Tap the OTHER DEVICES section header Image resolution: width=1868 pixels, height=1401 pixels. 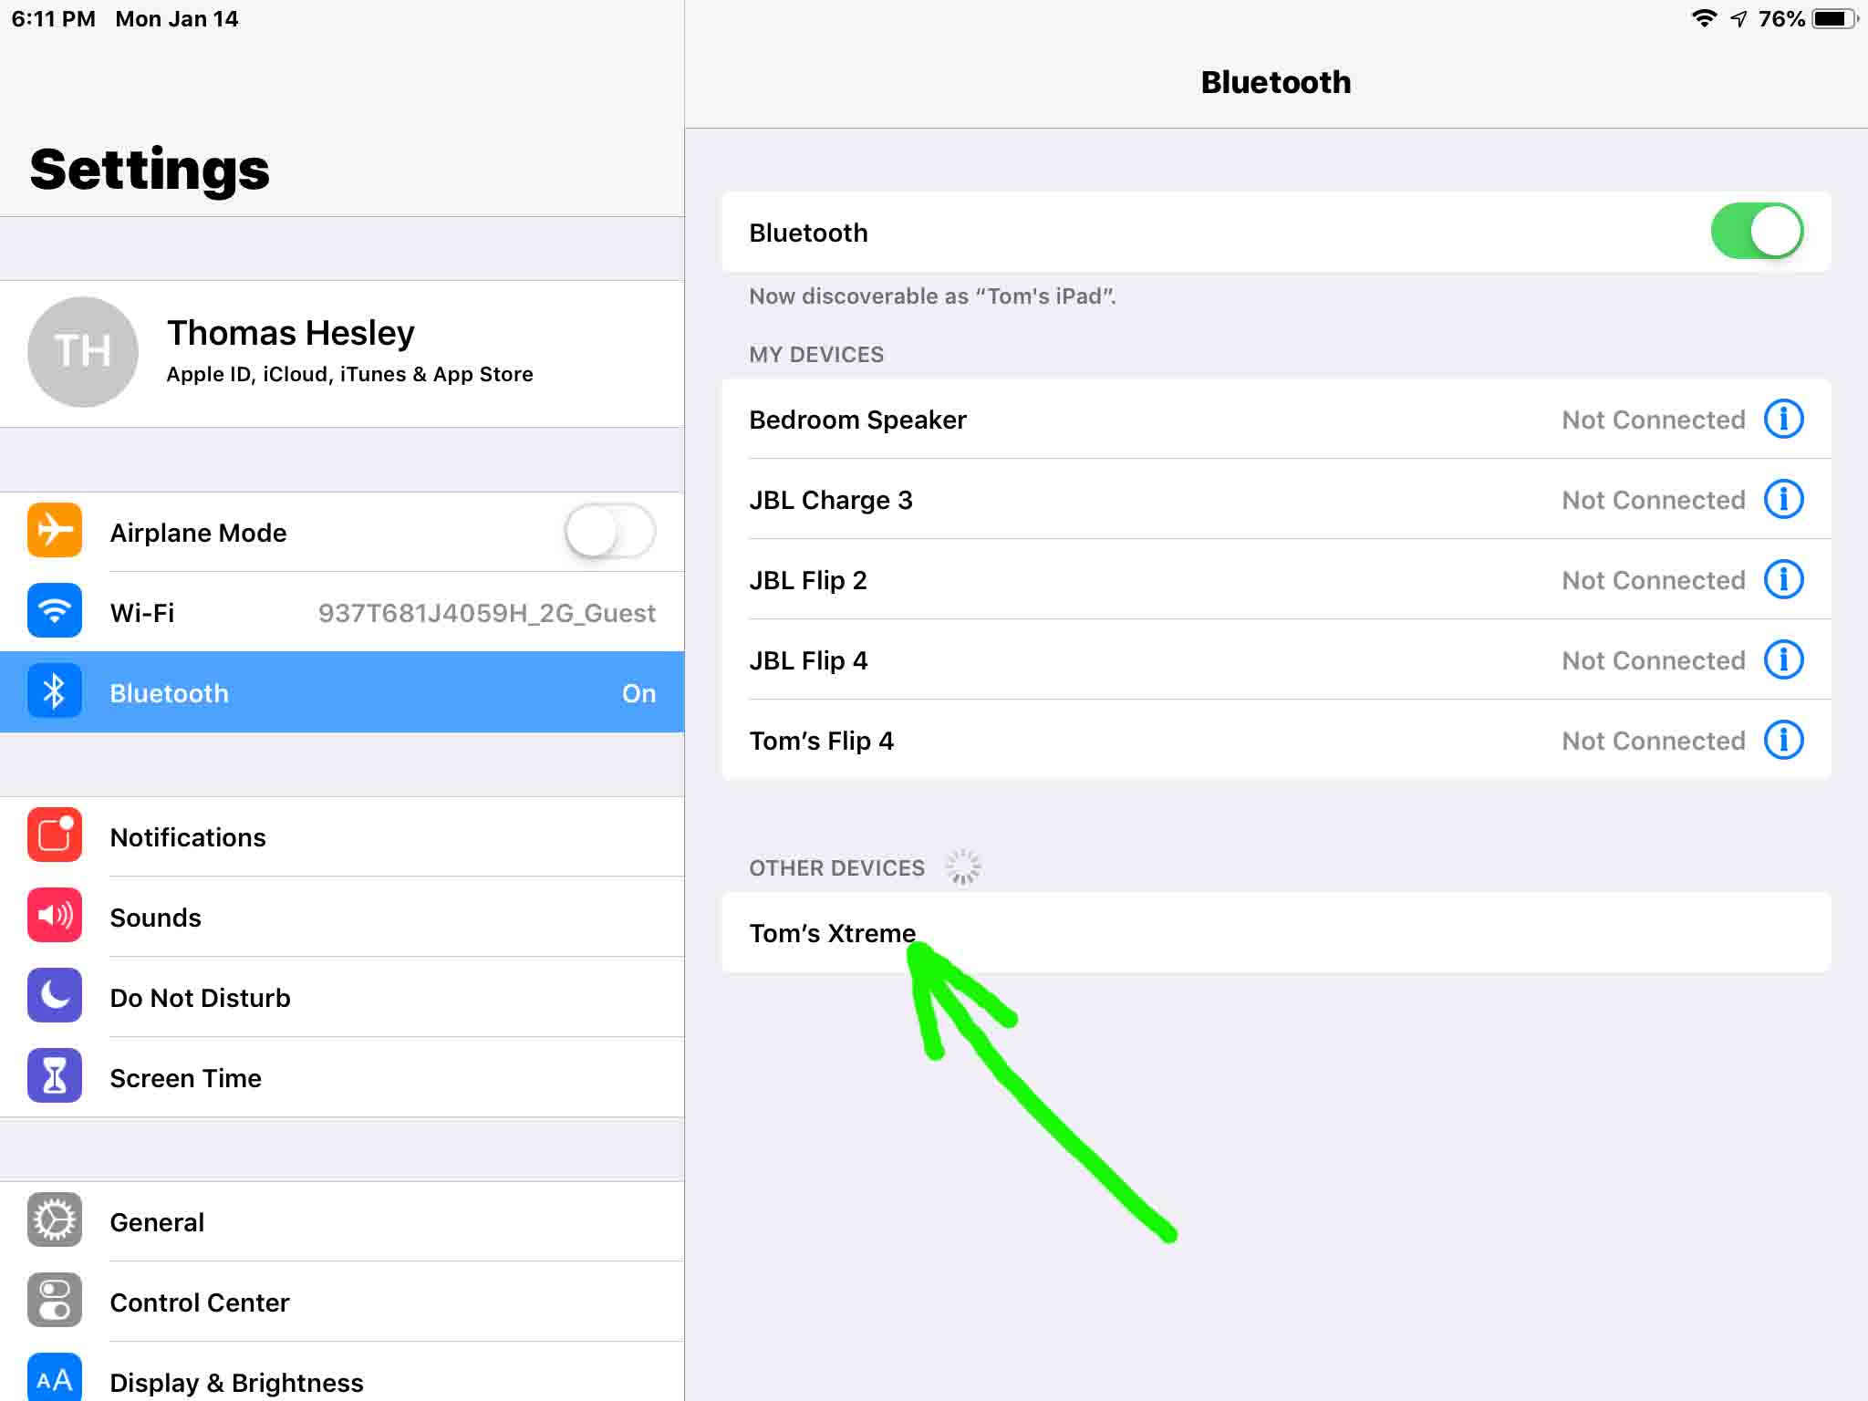(836, 868)
